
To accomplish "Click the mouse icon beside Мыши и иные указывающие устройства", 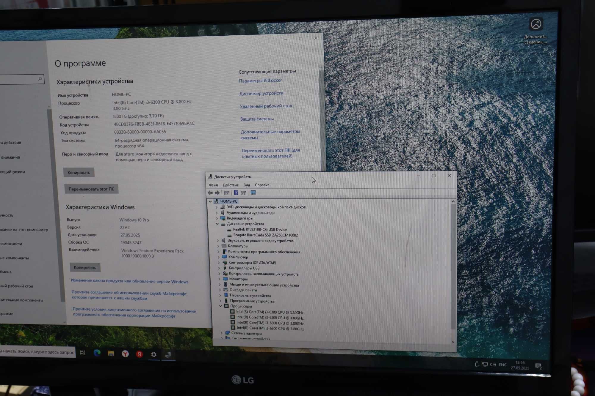I will pyautogui.click(x=226, y=285).
